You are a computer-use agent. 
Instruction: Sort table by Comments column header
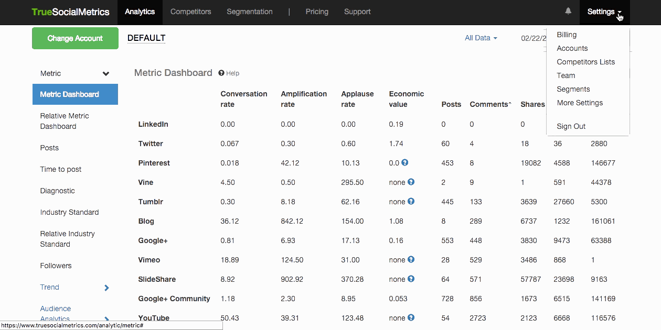489,104
